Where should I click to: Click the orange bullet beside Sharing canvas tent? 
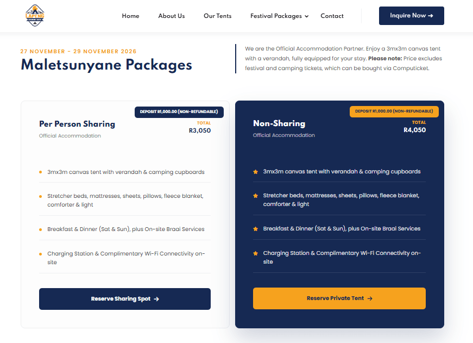40,172
